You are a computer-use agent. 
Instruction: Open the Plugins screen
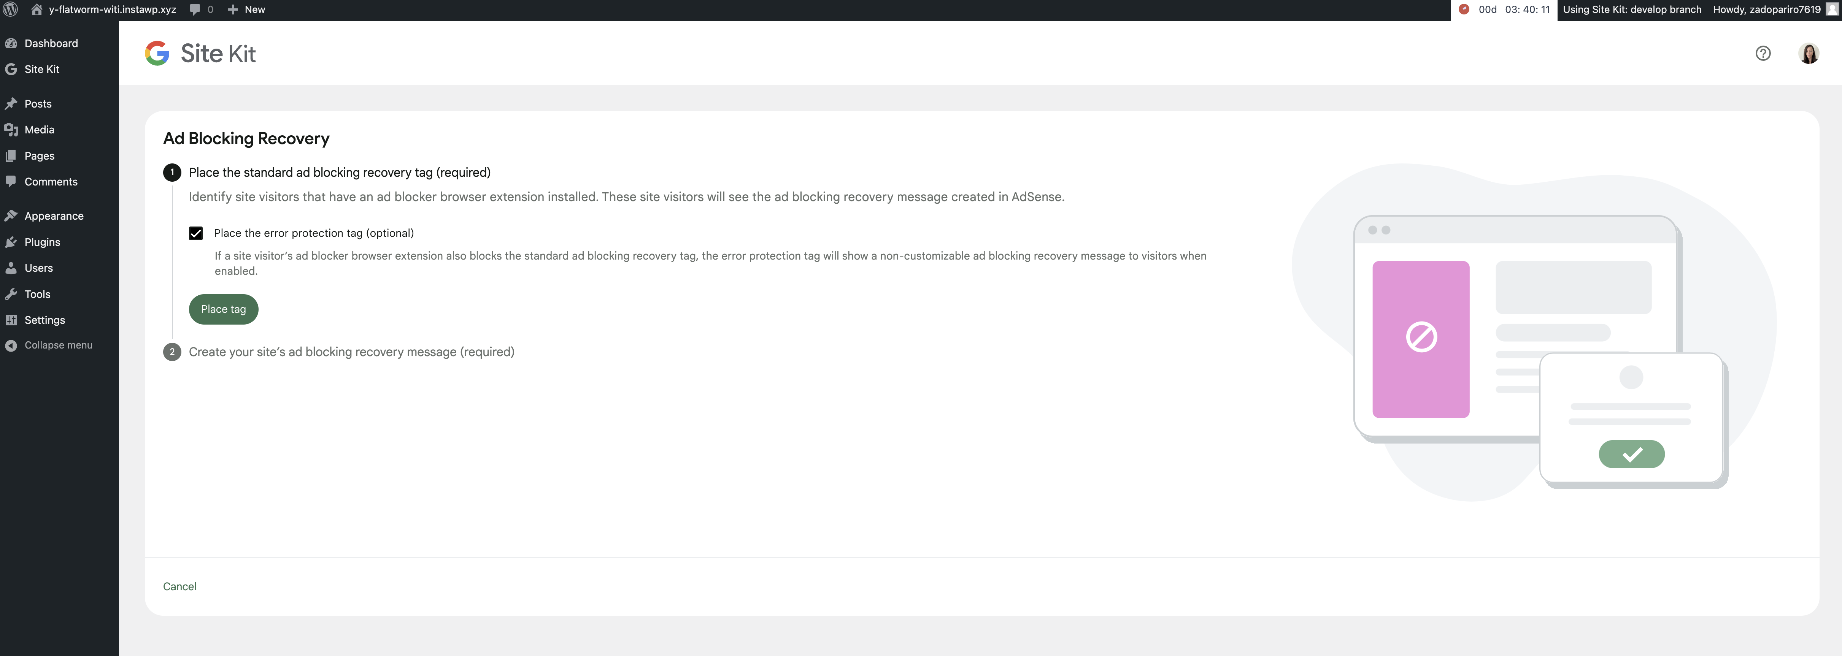point(41,241)
